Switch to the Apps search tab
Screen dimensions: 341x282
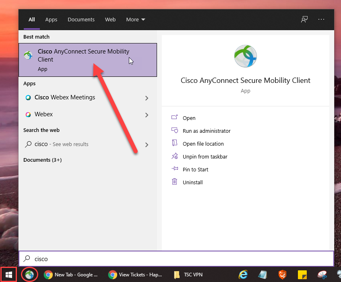51,19
